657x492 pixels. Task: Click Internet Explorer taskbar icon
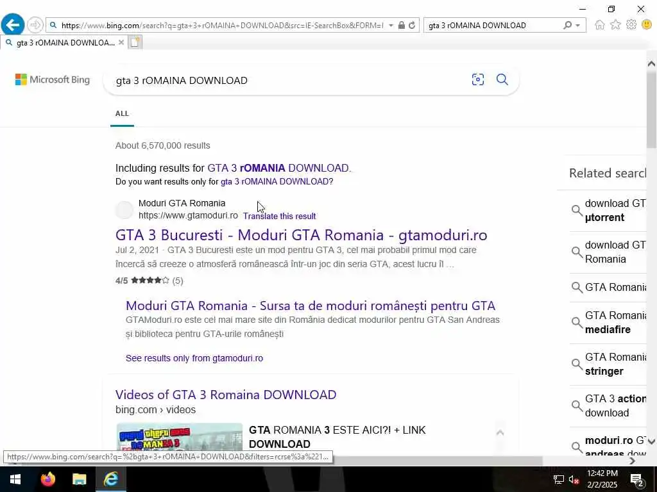click(110, 479)
